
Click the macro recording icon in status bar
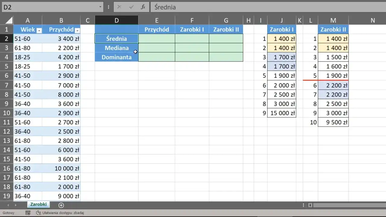point(28,213)
